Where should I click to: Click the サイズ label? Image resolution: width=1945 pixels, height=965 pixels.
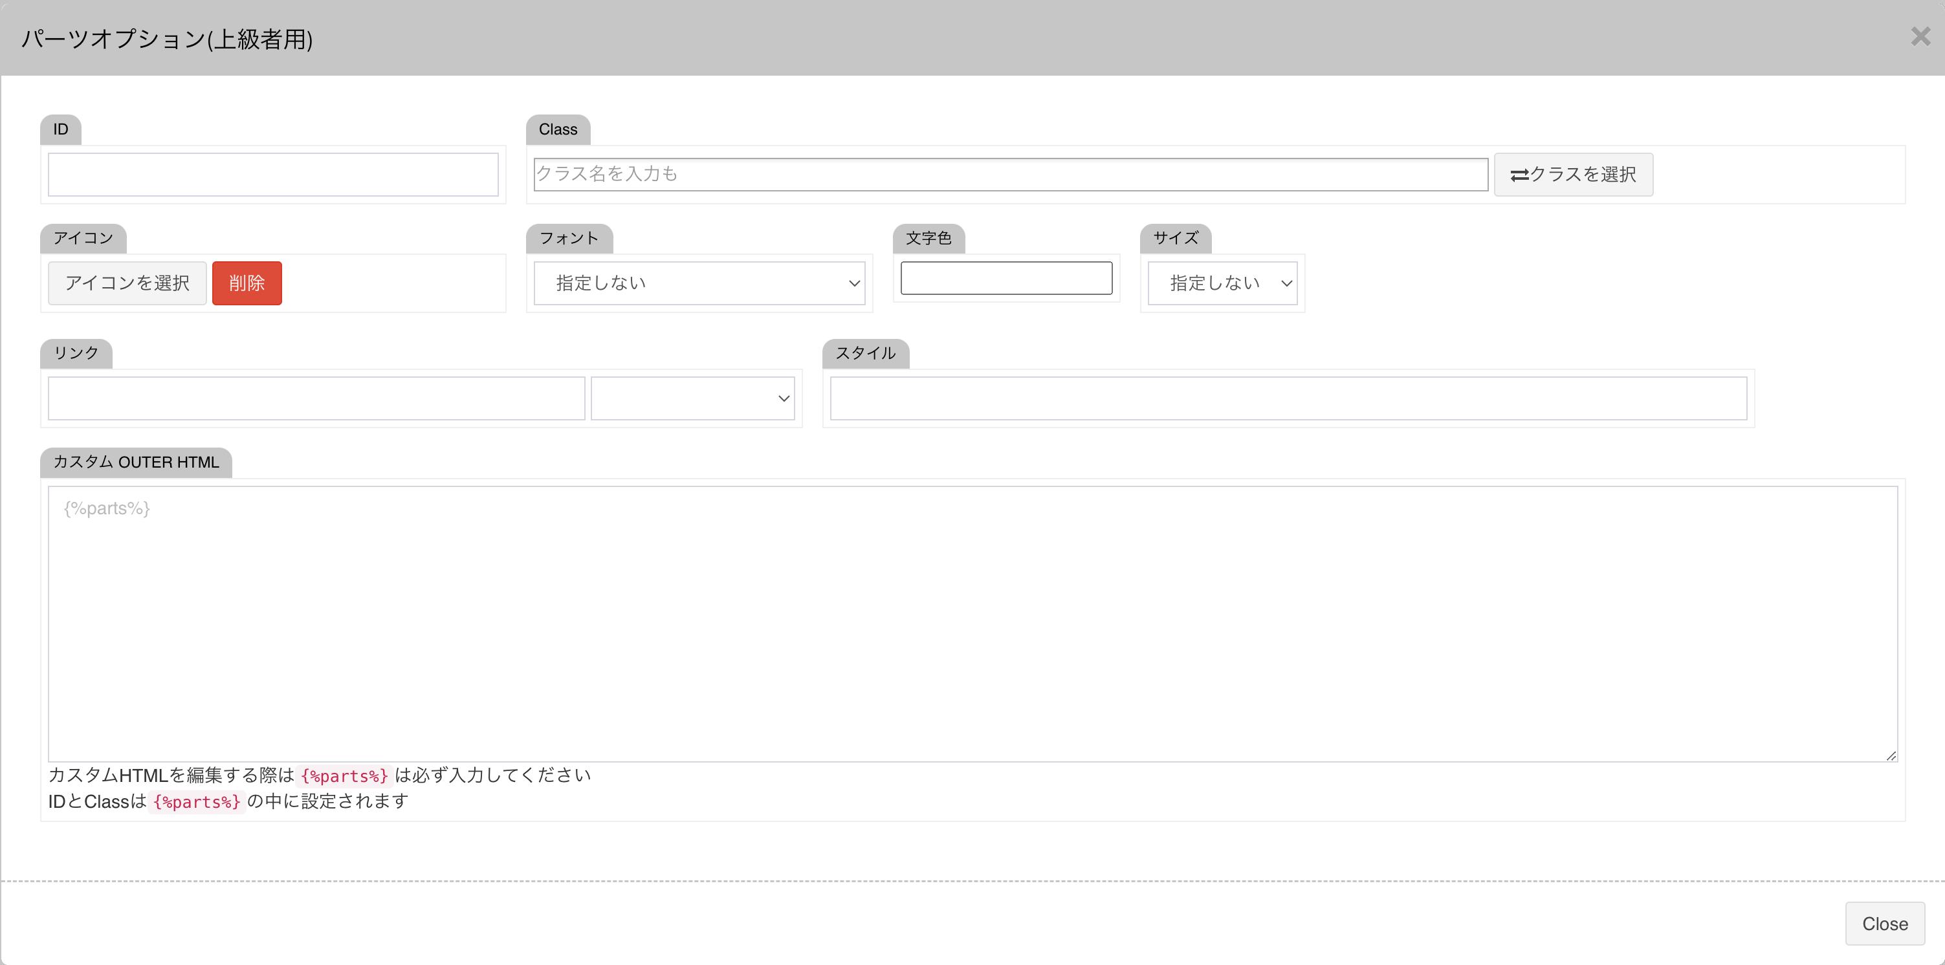pyautogui.click(x=1176, y=237)
